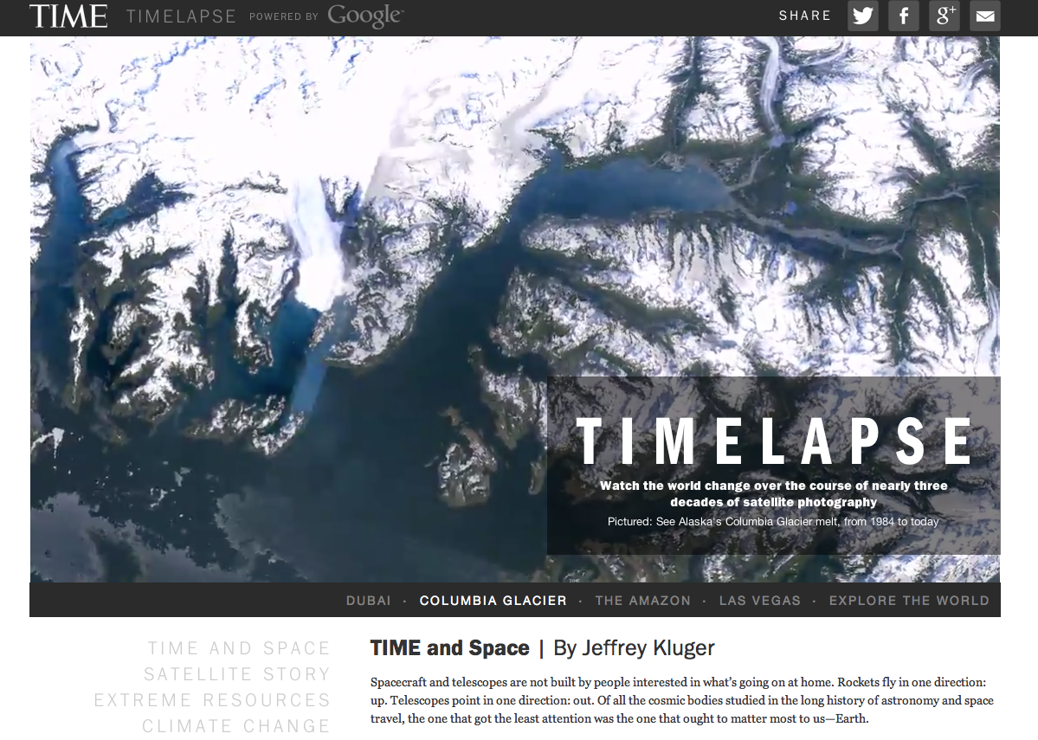The image size is (1038, 740).
Task: Click the 'TIME and Space' article heading
Action: (449, 648)
